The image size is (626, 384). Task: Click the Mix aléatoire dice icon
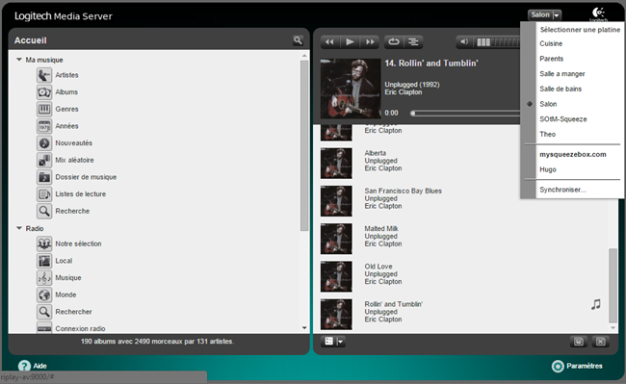[44, 160]
